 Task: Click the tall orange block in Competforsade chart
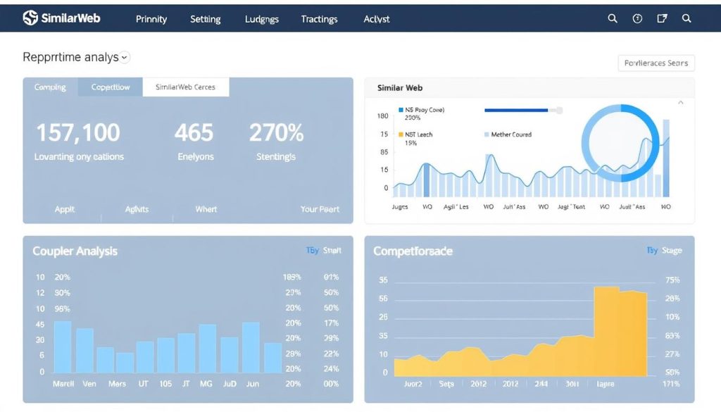tap(620, 331)
